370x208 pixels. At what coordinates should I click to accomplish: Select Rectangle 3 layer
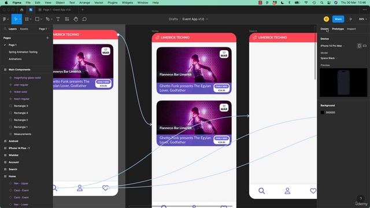(21, 106)
